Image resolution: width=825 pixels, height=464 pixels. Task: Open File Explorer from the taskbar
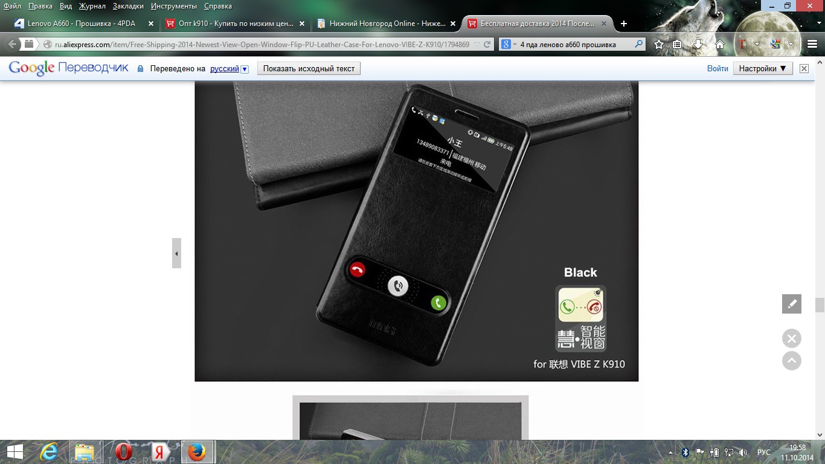pos(85,452)
